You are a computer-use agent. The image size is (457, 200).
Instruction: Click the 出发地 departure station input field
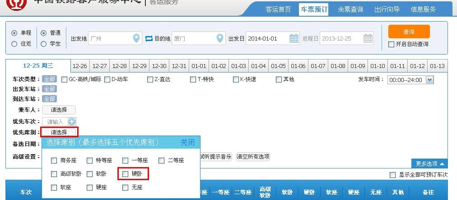[110, 39]
